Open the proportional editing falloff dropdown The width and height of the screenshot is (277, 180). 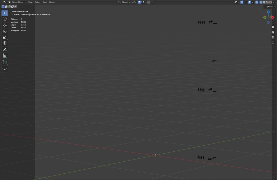(153, 2)
